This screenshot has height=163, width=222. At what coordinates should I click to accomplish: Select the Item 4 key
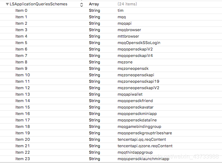click(x=21, y=36)
